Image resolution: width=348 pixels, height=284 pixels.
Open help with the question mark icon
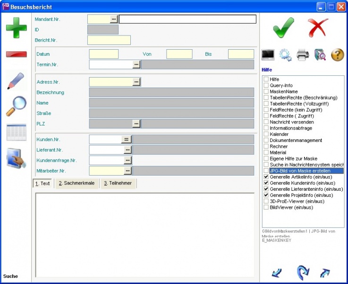337,55
